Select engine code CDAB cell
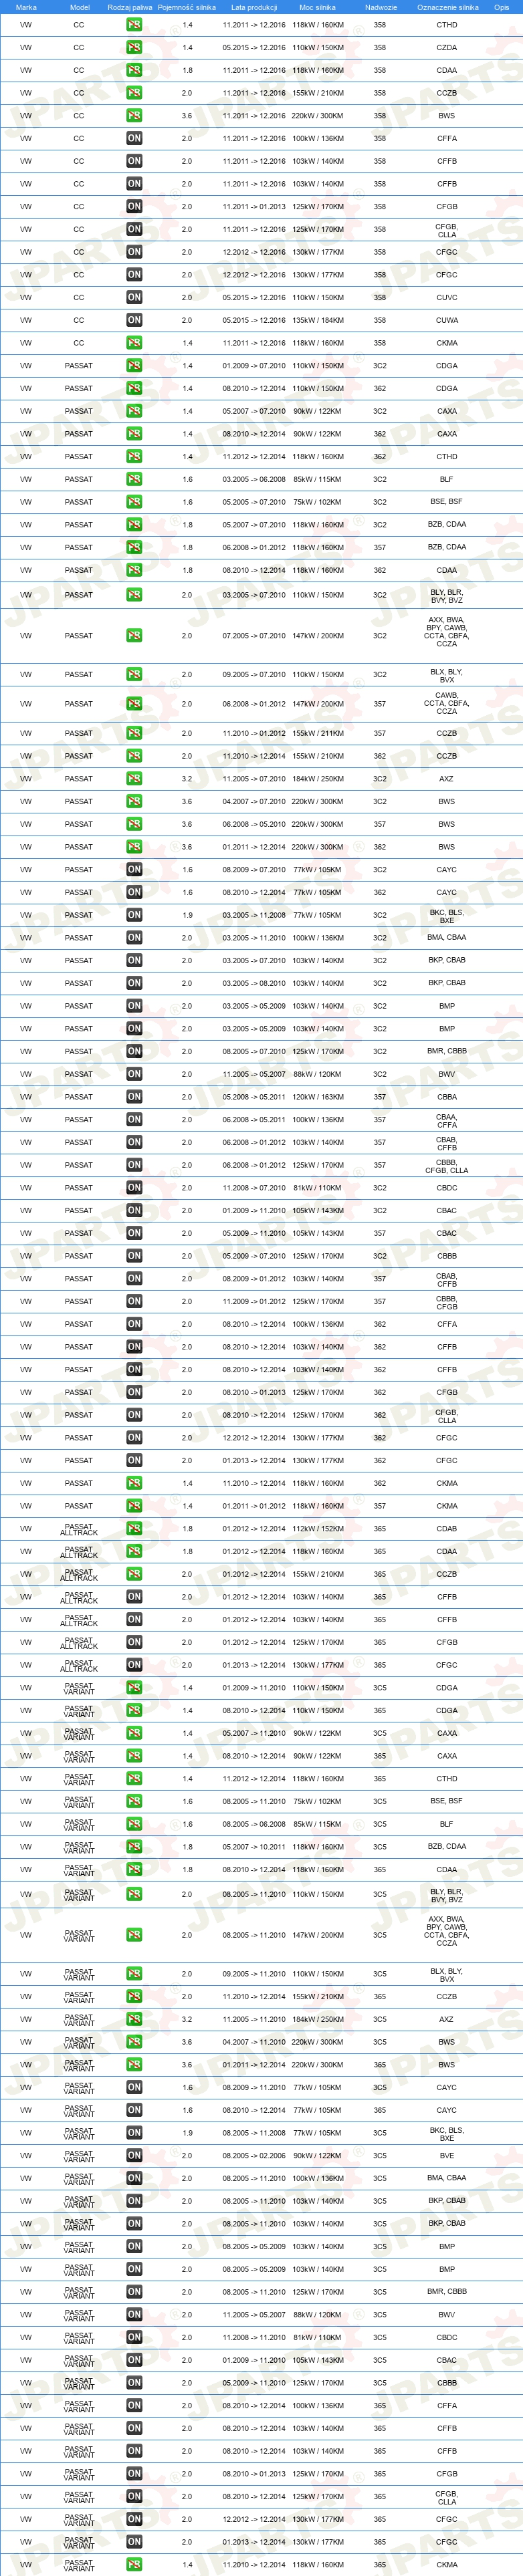The height and width of the screenshot is (2576, 523). pos(447,1529)
